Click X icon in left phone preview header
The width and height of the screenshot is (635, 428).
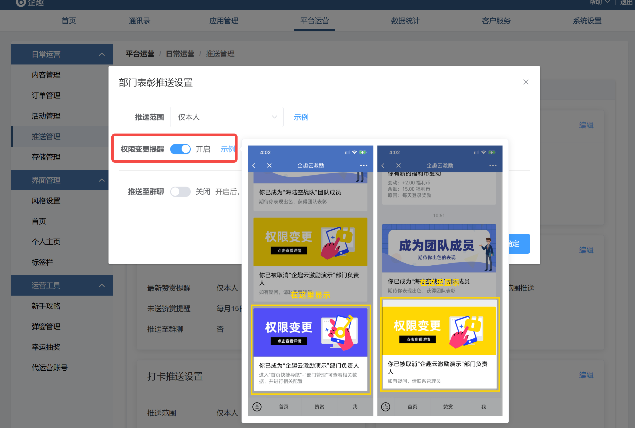tap(269, 165)
